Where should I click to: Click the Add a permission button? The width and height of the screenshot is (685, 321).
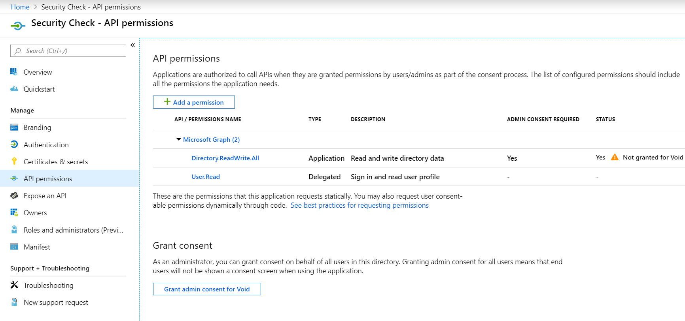point(194,102)
